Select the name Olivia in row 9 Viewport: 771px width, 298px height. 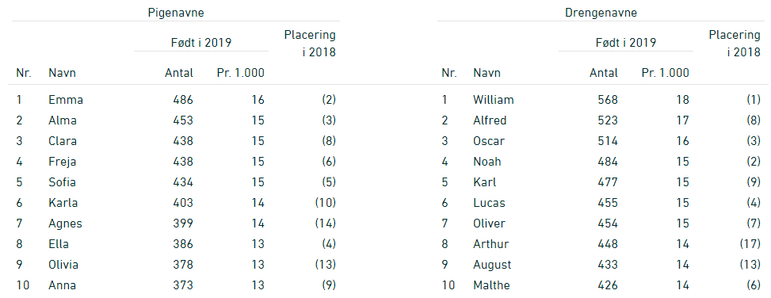click(63, 265)
